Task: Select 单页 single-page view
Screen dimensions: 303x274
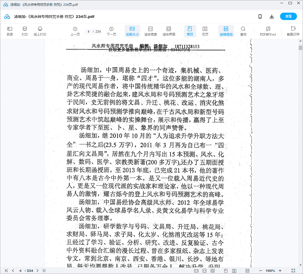Action: click(190, 31)
